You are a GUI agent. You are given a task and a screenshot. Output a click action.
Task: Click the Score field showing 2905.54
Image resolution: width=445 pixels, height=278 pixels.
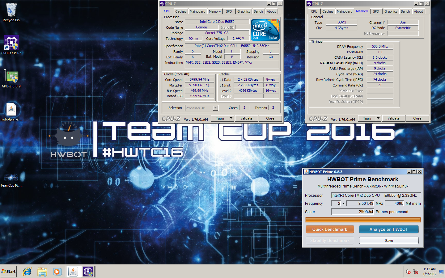352,212
